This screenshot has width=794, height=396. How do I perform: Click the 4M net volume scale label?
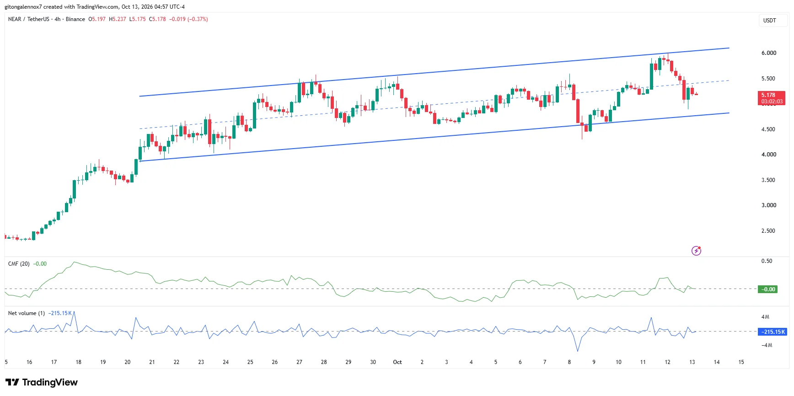pyautogui.click(x=765, y=317)
